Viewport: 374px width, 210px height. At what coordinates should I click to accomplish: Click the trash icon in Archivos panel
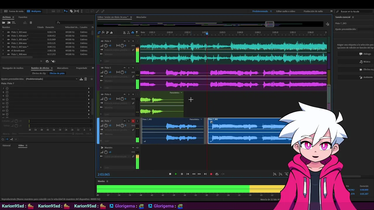(x=31, y=22)
